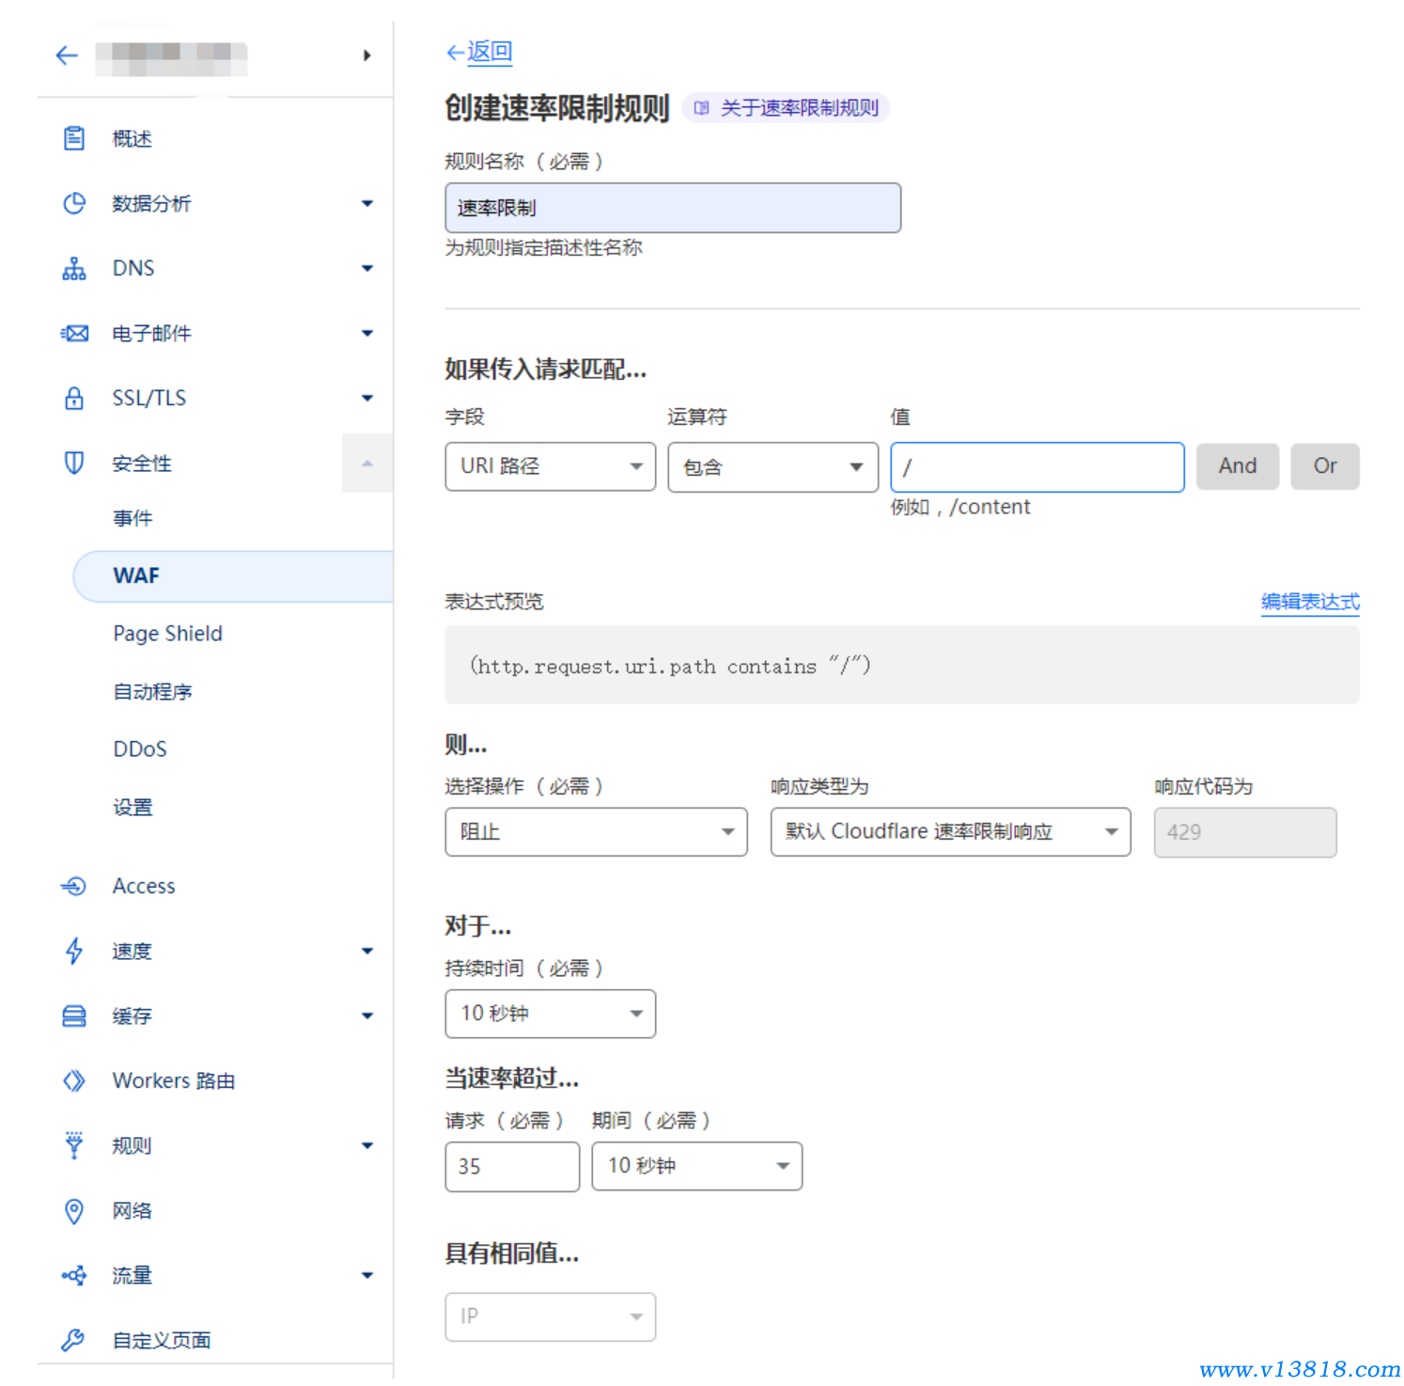The width and height of the screenshot is (1404, 1386).
Task: Click the 规则名称 input field
Action: click(672, 208)
